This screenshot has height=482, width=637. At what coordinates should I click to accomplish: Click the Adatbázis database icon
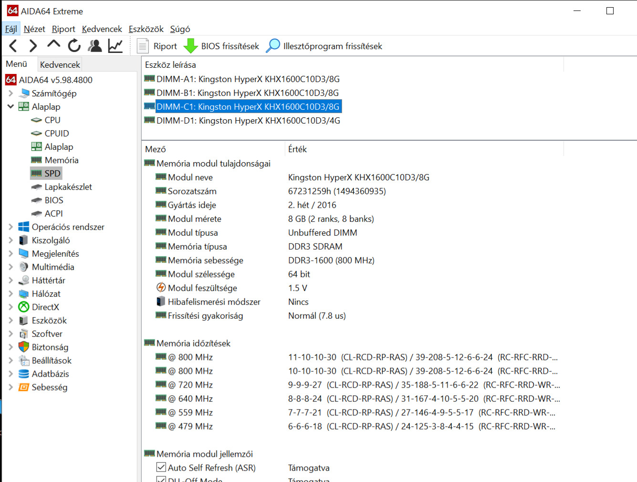pyautogui.click(x=23, y=374)
